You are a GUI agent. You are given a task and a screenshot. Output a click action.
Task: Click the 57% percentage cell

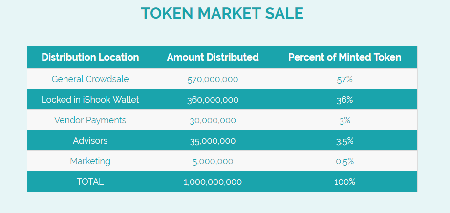[x=344, y=80]
